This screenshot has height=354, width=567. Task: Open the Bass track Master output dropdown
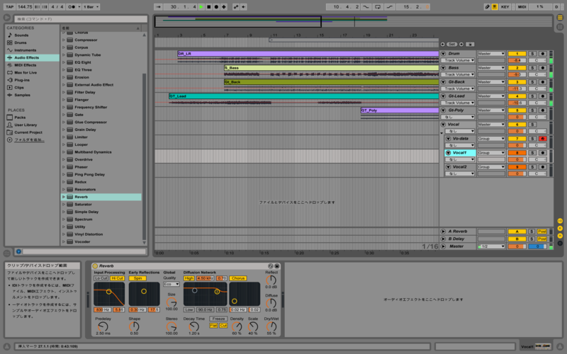(x=491, y=67)
